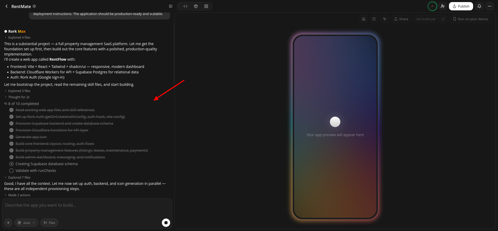
Task: Expand Explored 3 files
Action: point(17,91)
